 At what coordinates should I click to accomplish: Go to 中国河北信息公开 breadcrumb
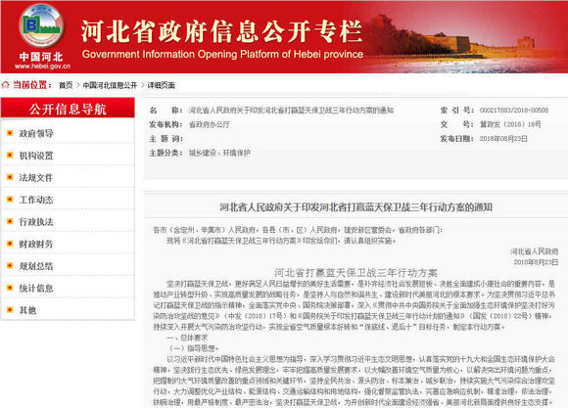110,85
